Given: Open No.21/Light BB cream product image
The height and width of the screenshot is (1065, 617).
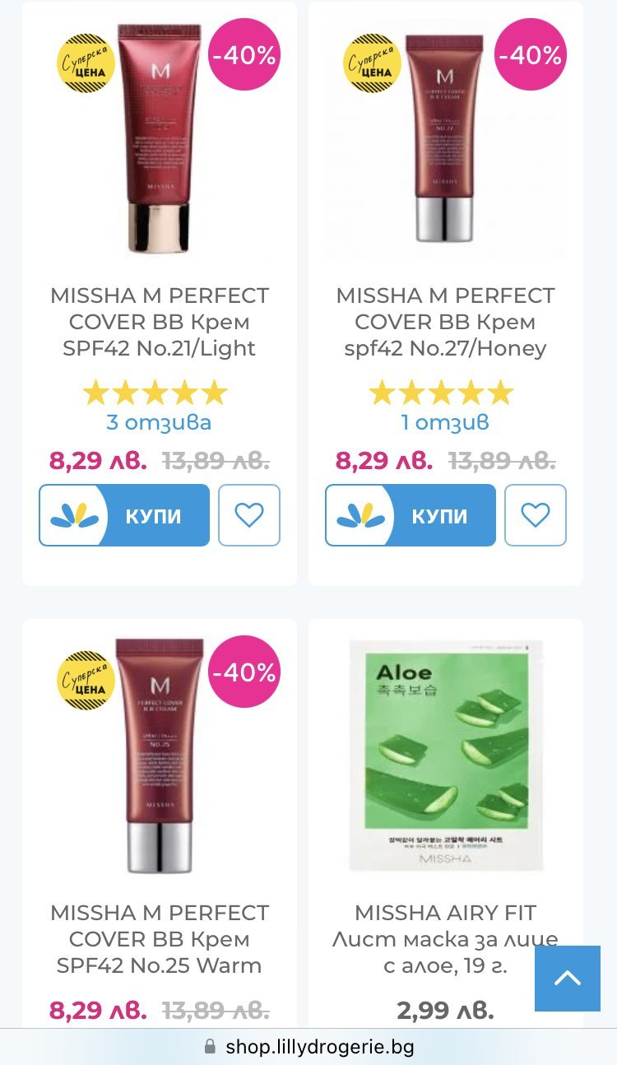Looking at the screenshot, I should 160,138.
